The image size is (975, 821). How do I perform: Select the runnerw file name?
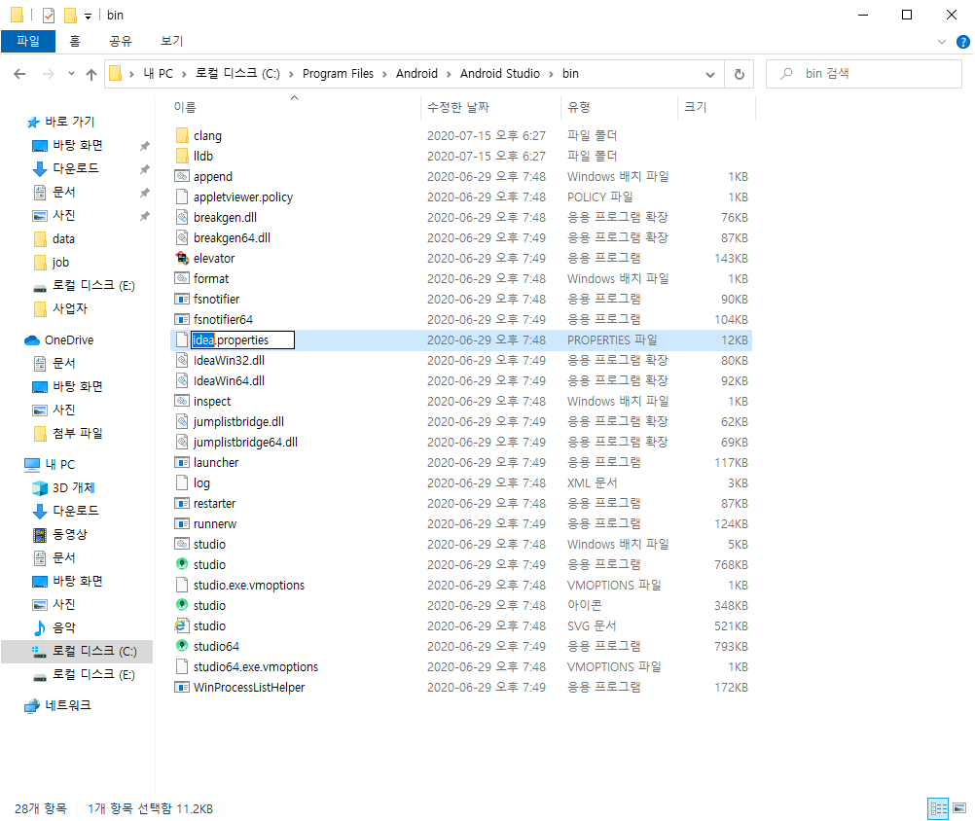[x=215, y=524]
